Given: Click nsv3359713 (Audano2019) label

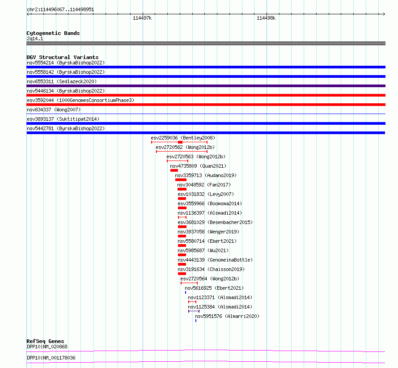Looking at the screenshot, I should [x=206, y=175].
